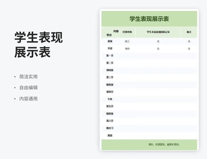The height and width of the screenshot is (159, 207).
Task: Click the 第二节 row label
Action: click(110, 63)
